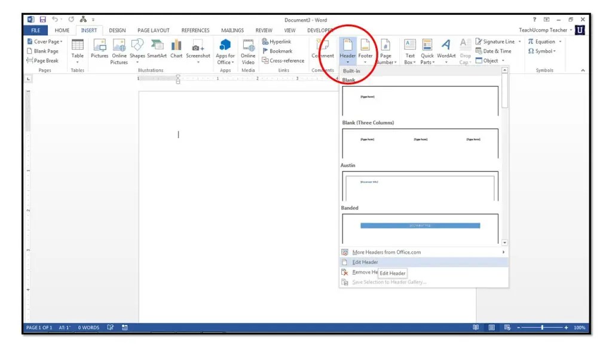Viewport: 612px width, 344px height.
Task: Open the REVIEW tab
Action: 264,30
